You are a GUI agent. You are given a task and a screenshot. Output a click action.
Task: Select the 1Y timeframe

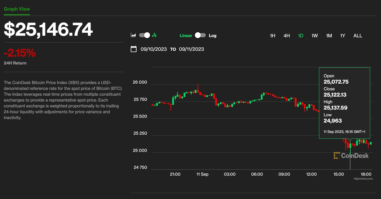[343, 36]
